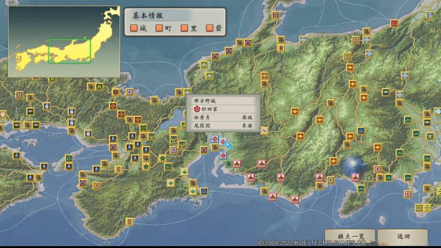Click the 織田家 clan row in tooltip
Screen dimensions: 441x248
tap(209, 109)
